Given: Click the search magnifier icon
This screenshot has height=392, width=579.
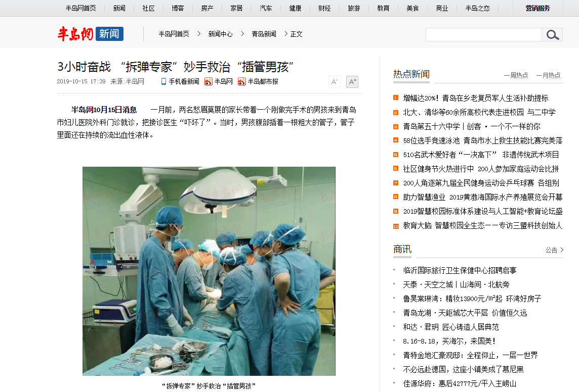Looking at the screenshot, I should [552, 35].
